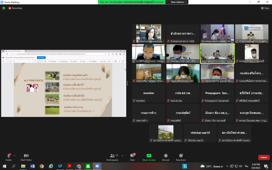Screen dimensions: 272x170
Task: Select the Preeyaporn Senamart participant tile
Action: coord(217,93)
